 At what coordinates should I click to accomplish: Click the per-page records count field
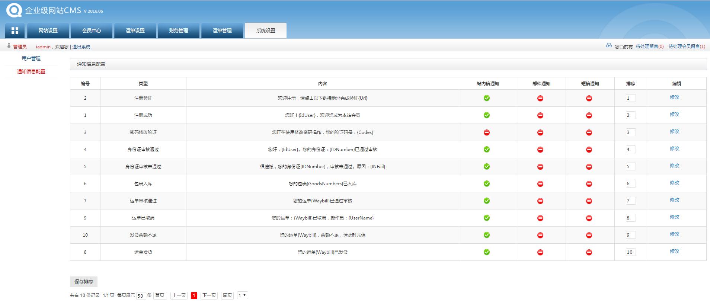point(141,296)
